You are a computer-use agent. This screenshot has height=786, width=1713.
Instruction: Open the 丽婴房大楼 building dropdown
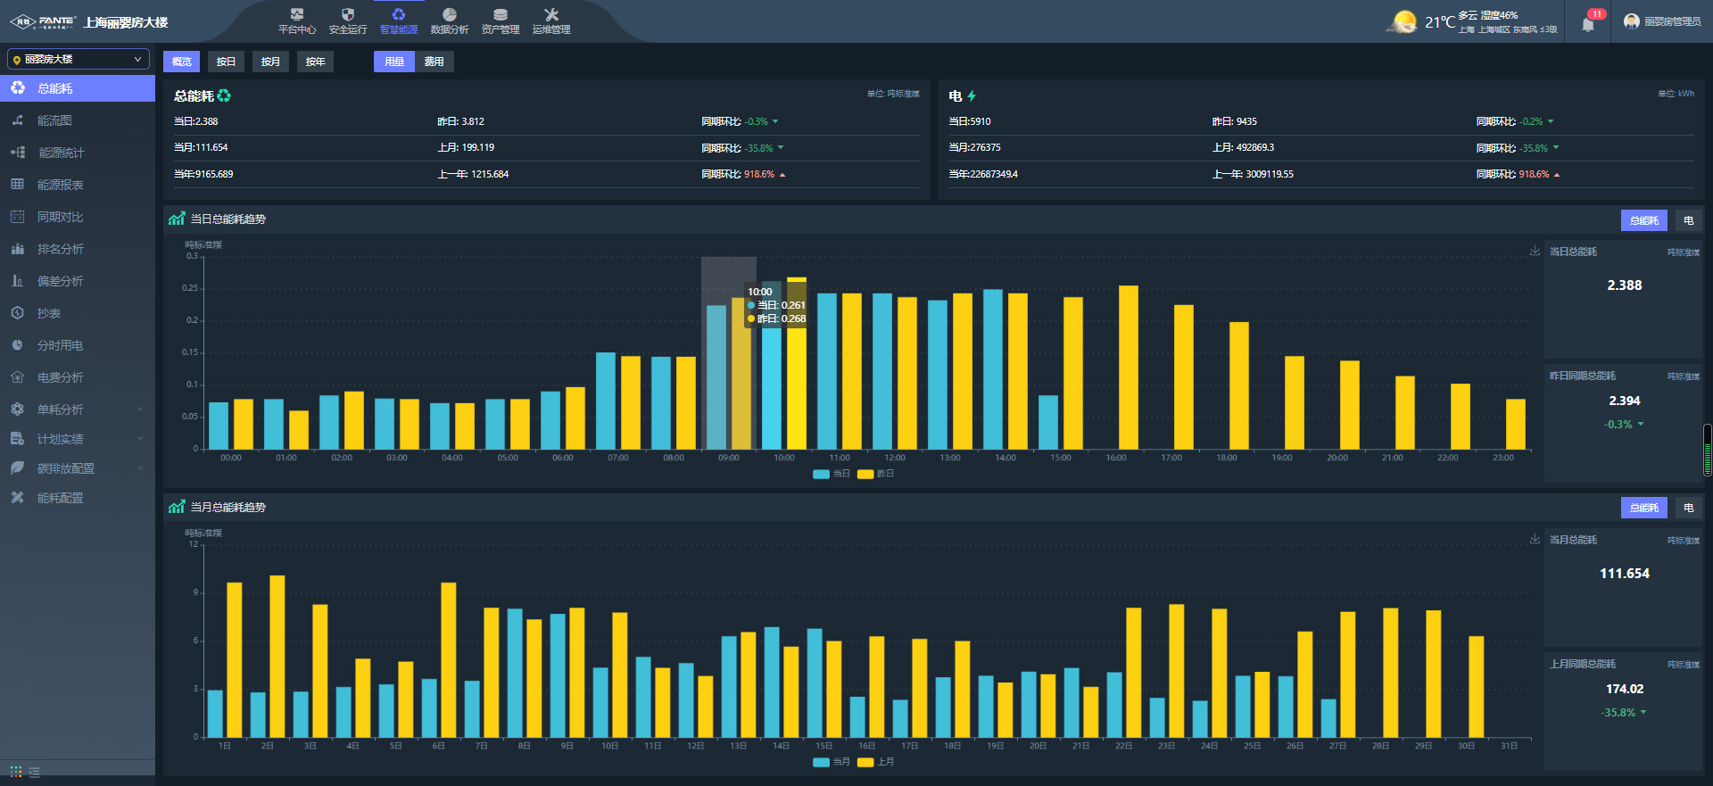pos(78,59)
